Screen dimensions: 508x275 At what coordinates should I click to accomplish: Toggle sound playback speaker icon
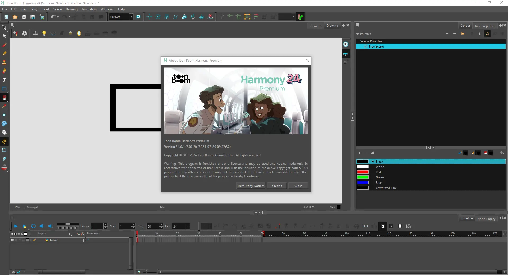click(42, 226)
